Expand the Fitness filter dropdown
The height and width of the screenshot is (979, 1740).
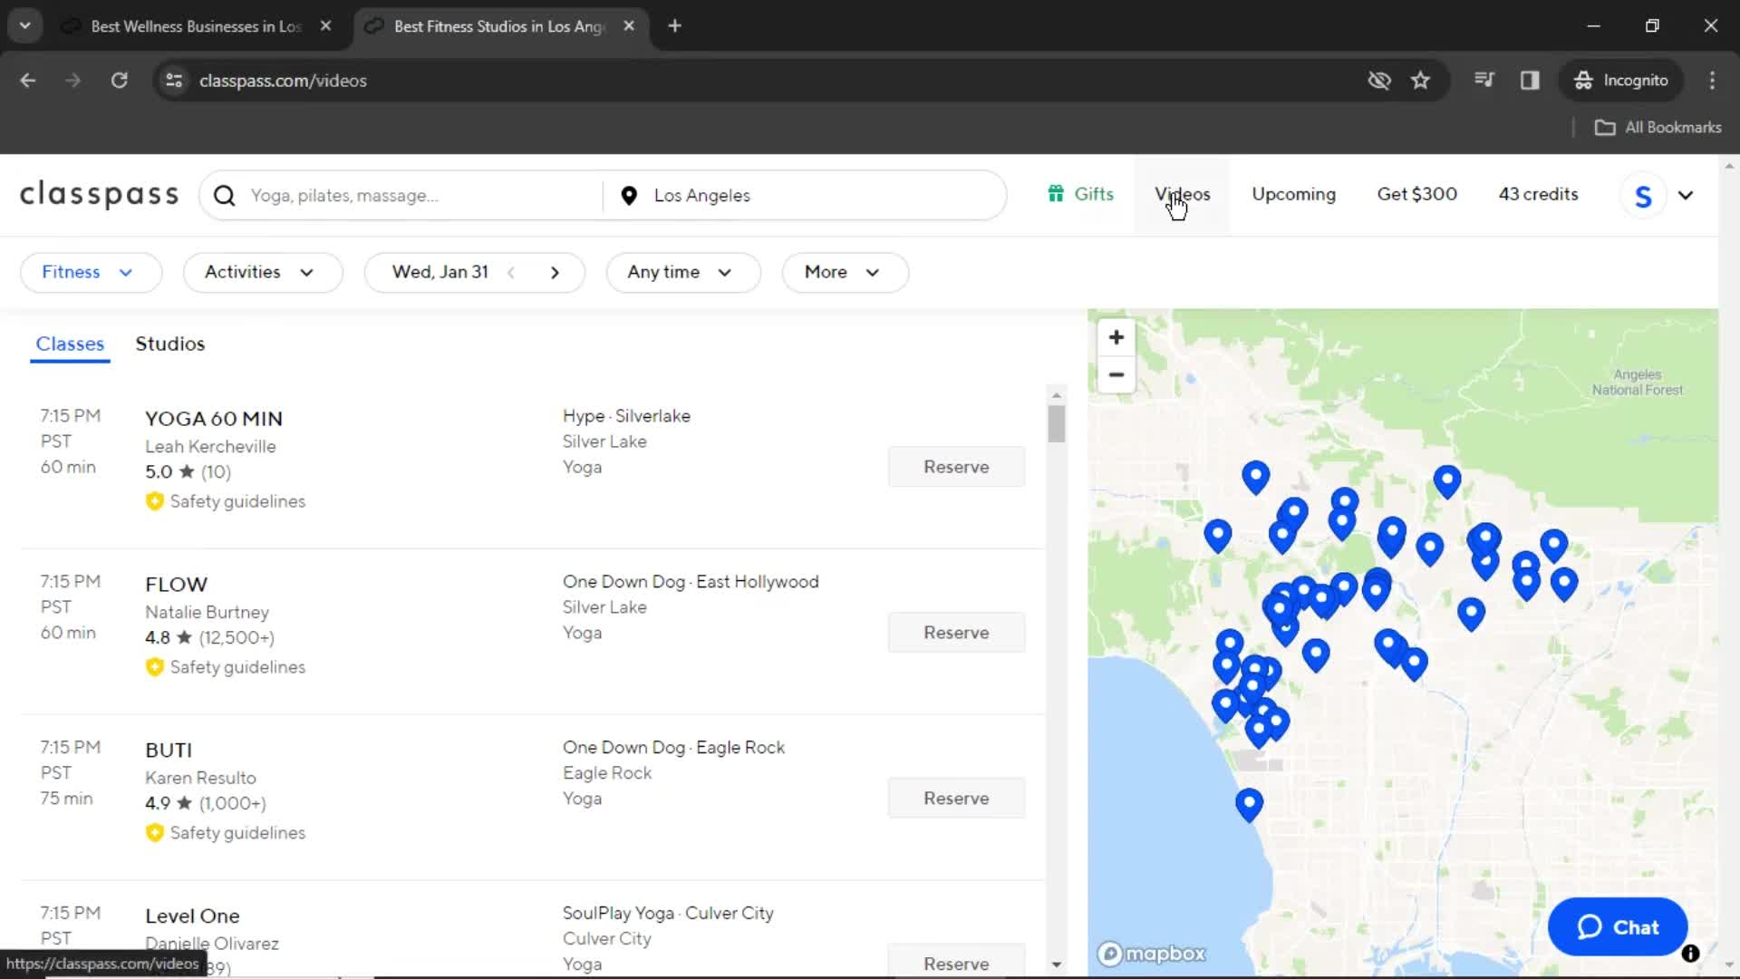[91, 273]
